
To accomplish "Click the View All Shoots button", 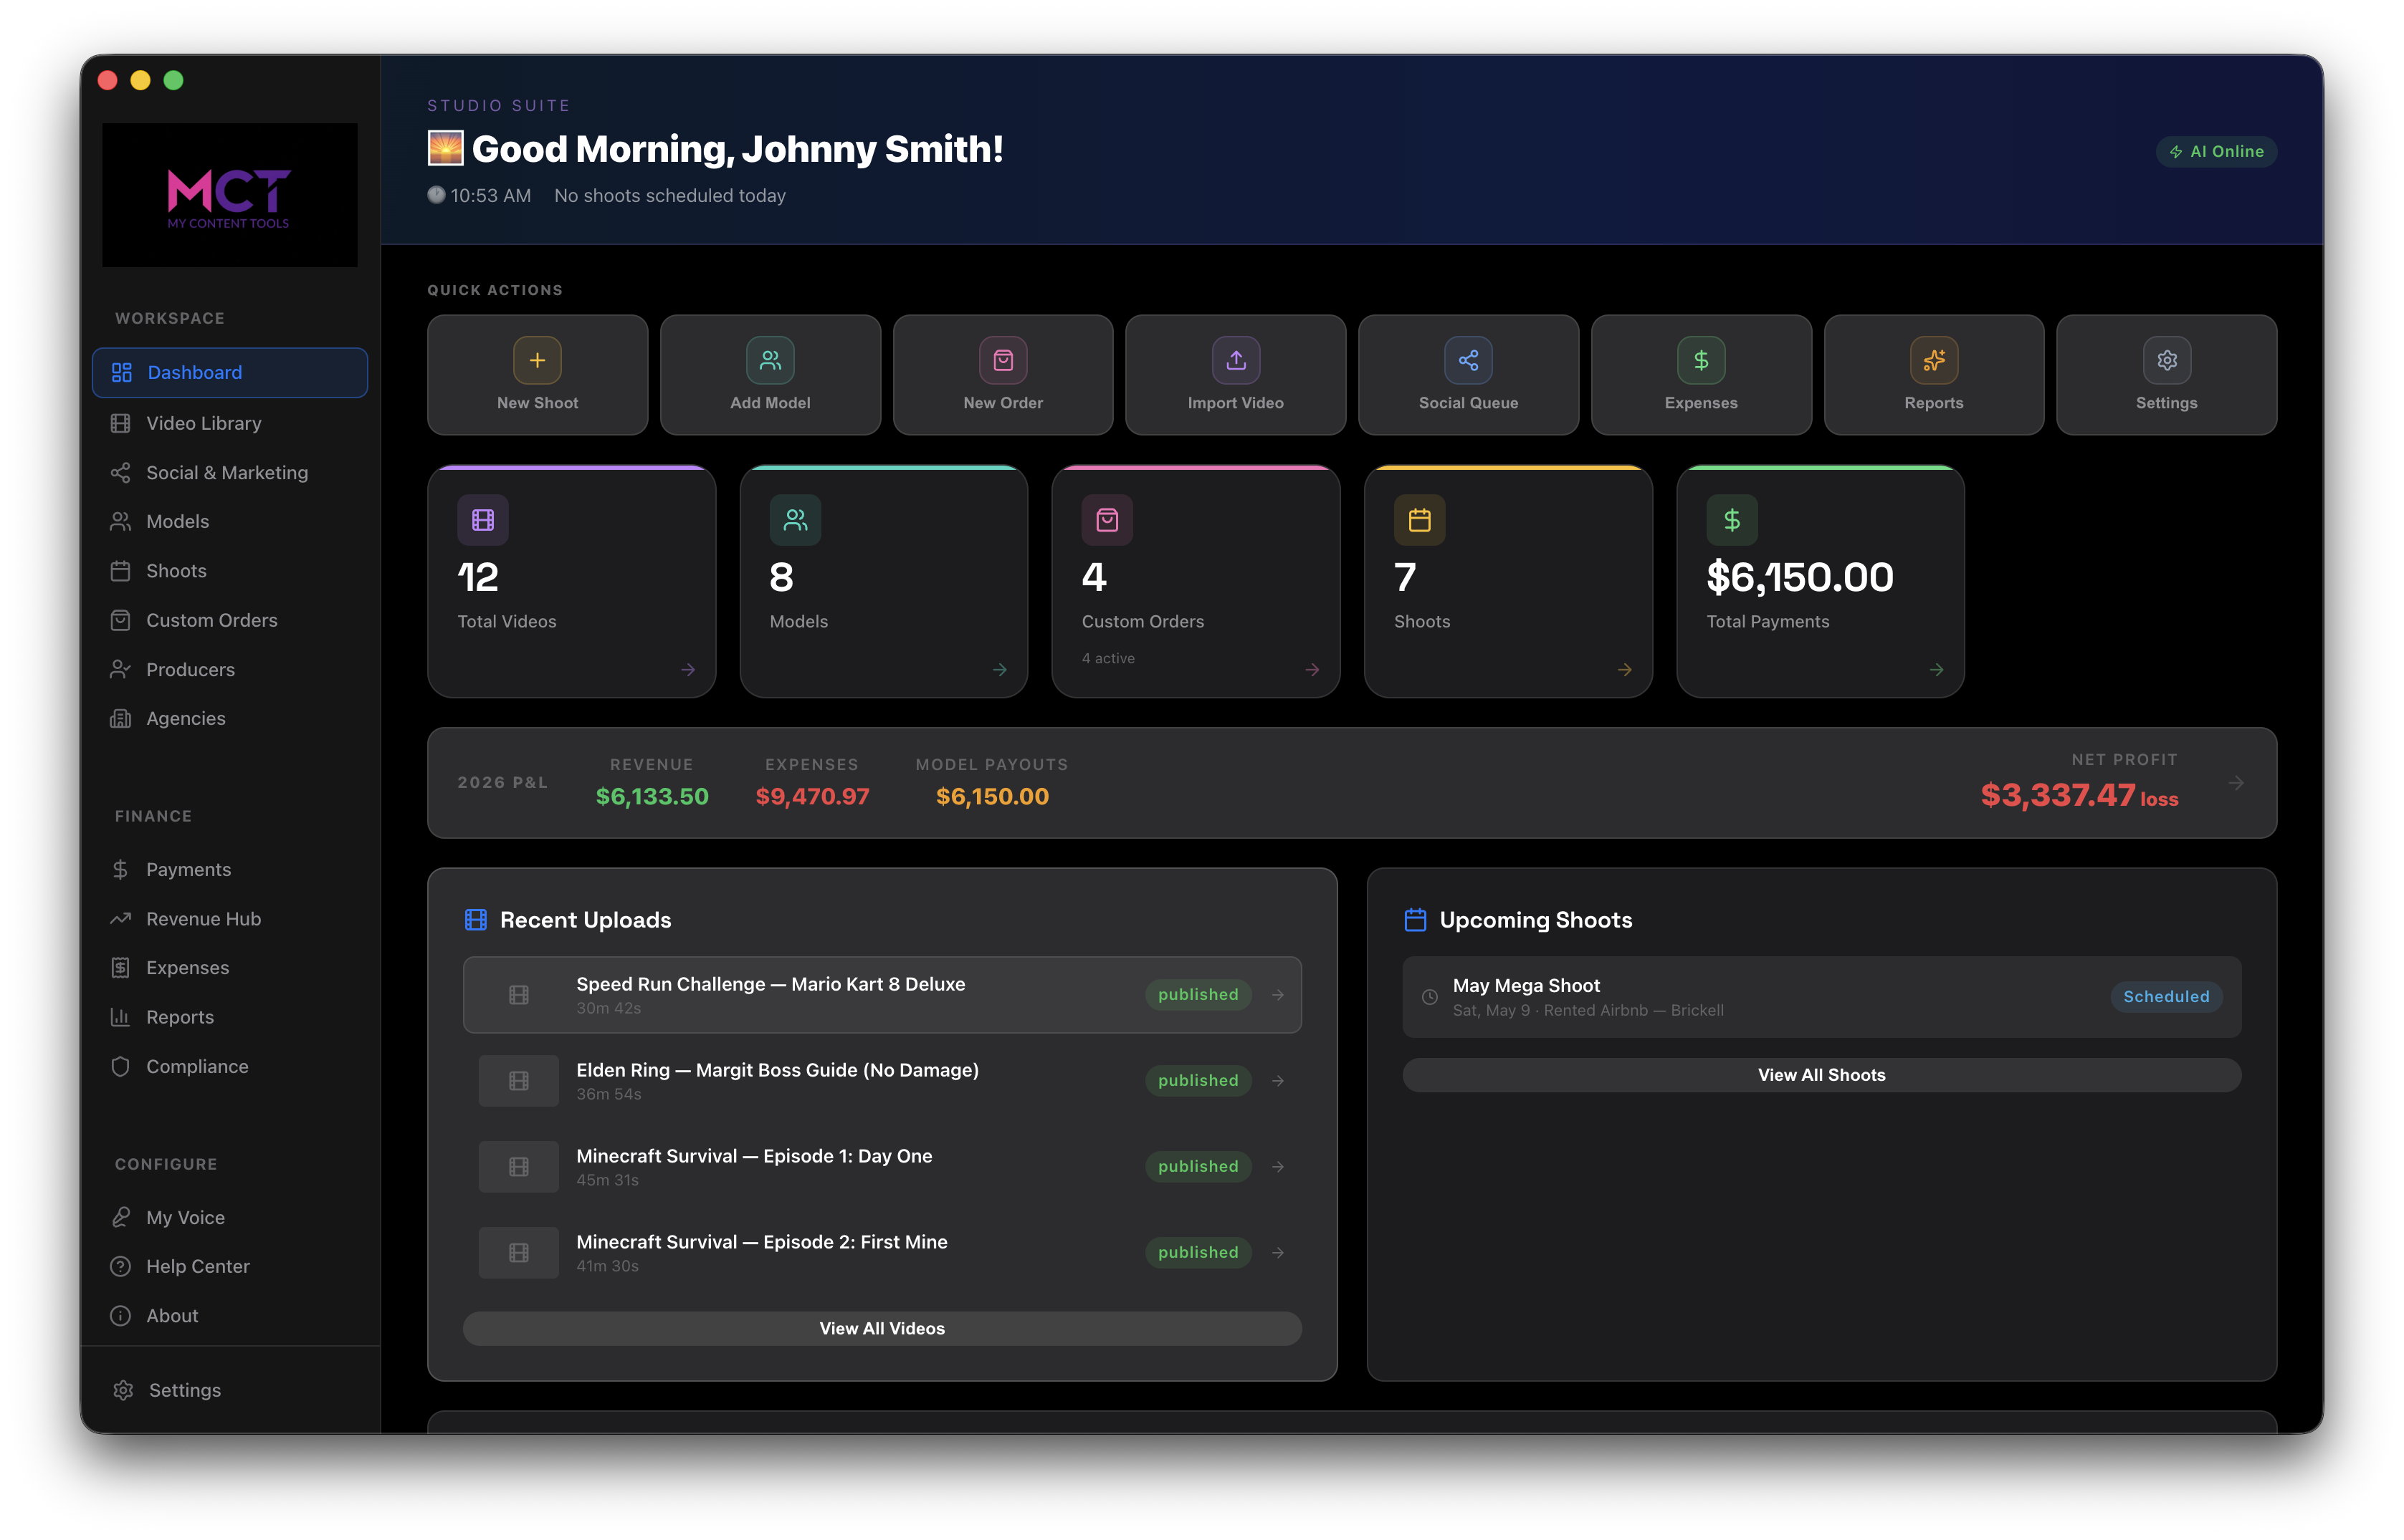I will tap(1821, 1074).
